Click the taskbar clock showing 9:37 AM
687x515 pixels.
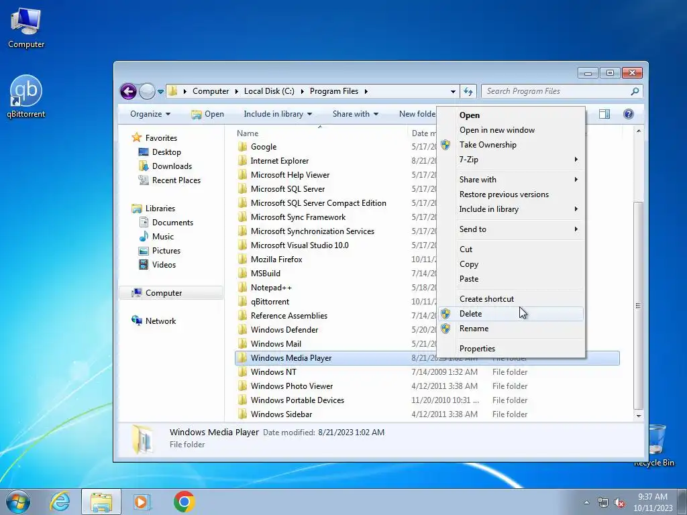pyautogui.click(x=653, y=502)
